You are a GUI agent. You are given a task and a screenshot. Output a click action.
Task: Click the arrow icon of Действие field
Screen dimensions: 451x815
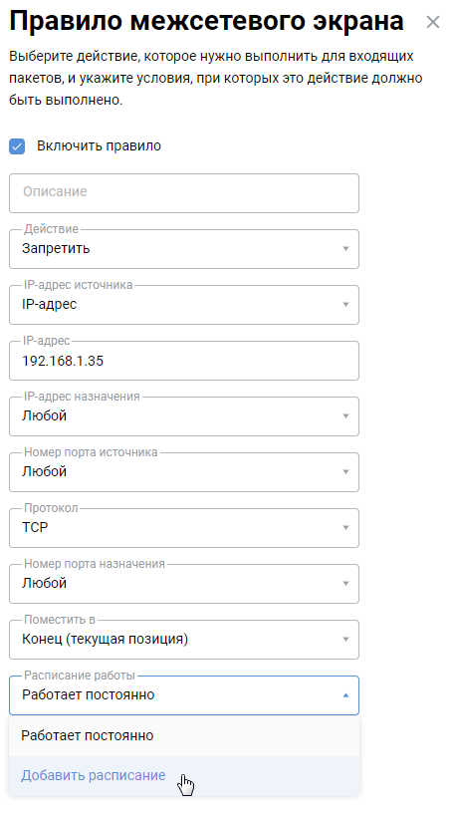pos(345,249)
